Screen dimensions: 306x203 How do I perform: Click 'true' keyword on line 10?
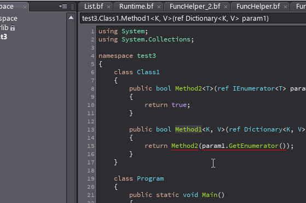(x=179, y=105)
